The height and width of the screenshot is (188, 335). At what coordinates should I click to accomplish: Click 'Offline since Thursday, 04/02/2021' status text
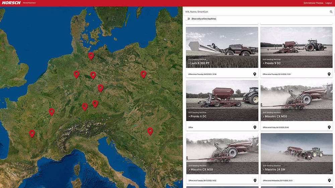[x=202, y=74]
